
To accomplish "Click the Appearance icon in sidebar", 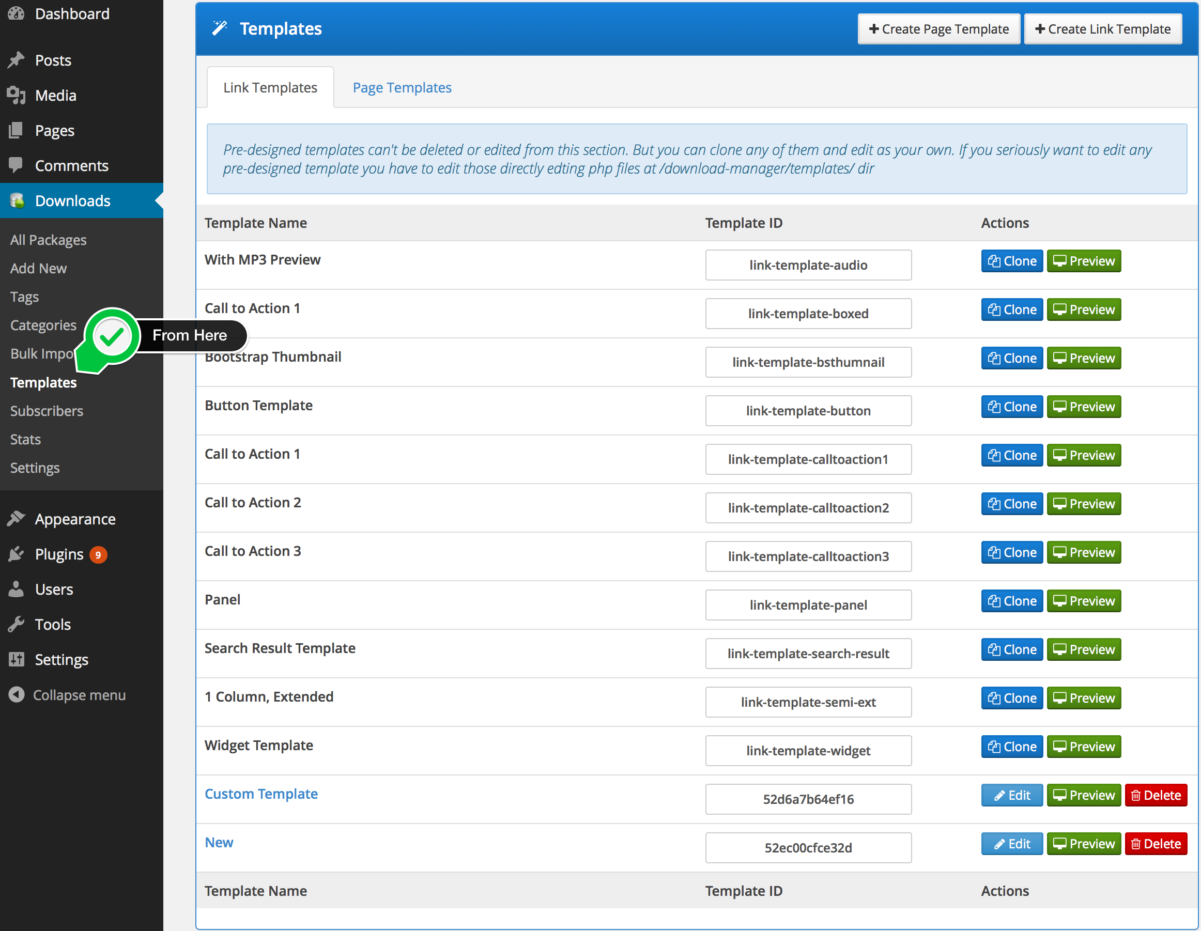I will pyautogui.click(x=17, y=518).
